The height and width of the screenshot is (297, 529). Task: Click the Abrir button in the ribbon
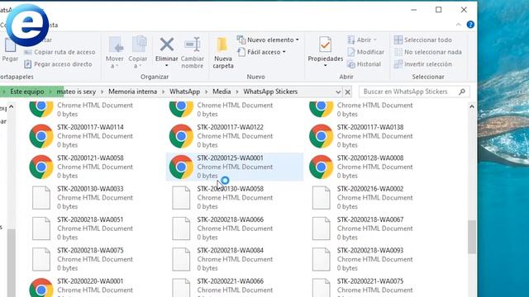(362, 40)
